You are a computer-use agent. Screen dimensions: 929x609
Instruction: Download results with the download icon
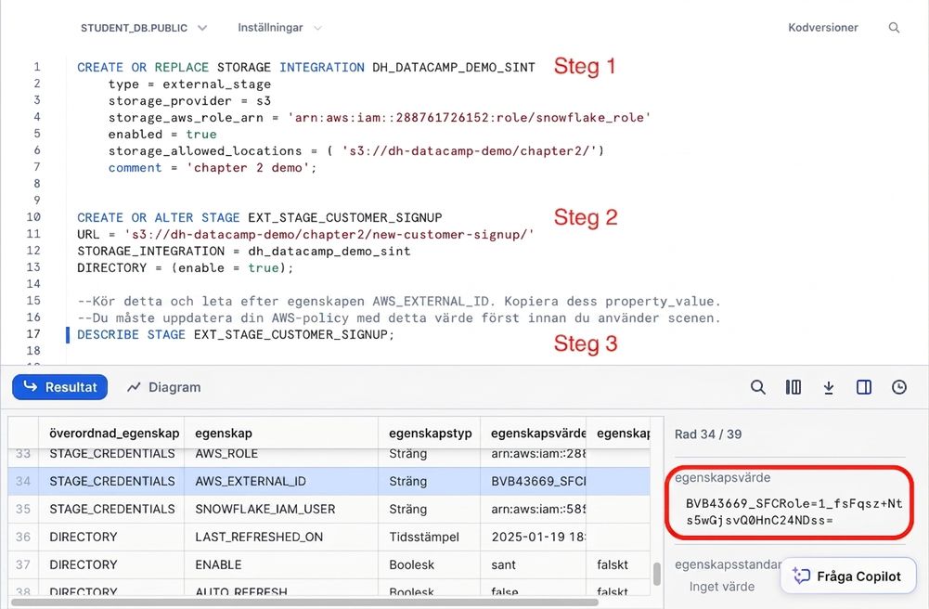(x=828, y=387)
